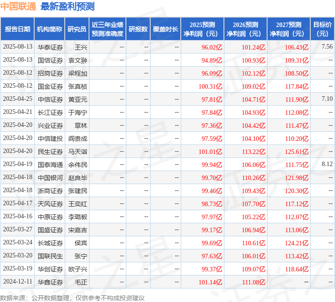Viewport: 335px width, 302px height.
Task: Select researcher 欧子兴
Action: click(77, 269)
